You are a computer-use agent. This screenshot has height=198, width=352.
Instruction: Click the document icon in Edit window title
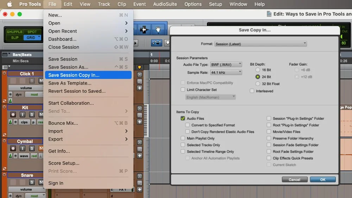coord(269,14)
